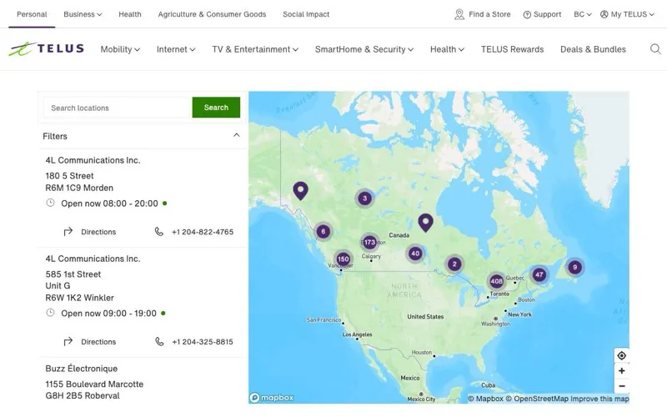Click the map cluster marker labeled 2
The height and width of the screenshot is (417, 667).
[x=454, y=264]
